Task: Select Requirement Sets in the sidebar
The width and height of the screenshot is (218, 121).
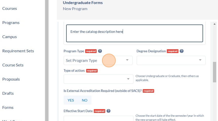Action: (x=18, y=51)
